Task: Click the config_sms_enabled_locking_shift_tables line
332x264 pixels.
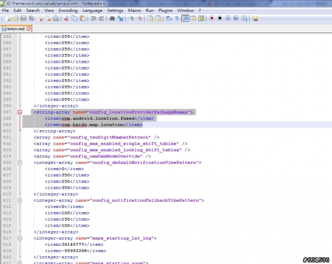Action: (112, 150)
